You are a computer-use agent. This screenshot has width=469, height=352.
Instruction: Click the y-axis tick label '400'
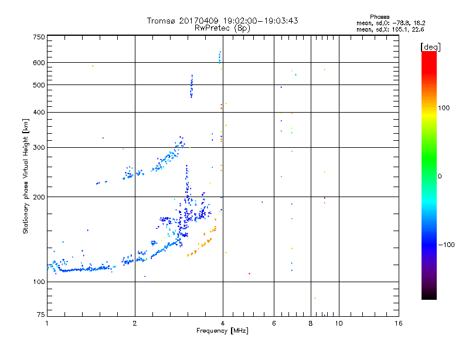39,112
